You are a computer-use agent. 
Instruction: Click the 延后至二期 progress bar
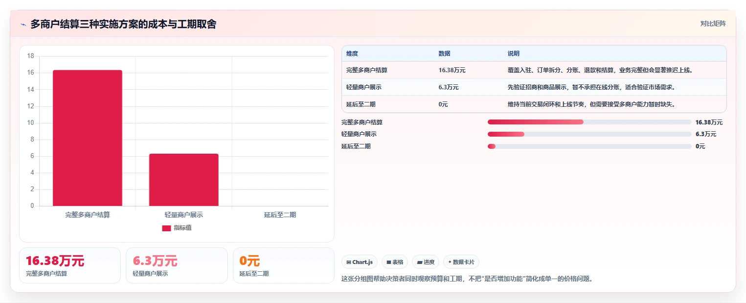(x=589, y=146)
